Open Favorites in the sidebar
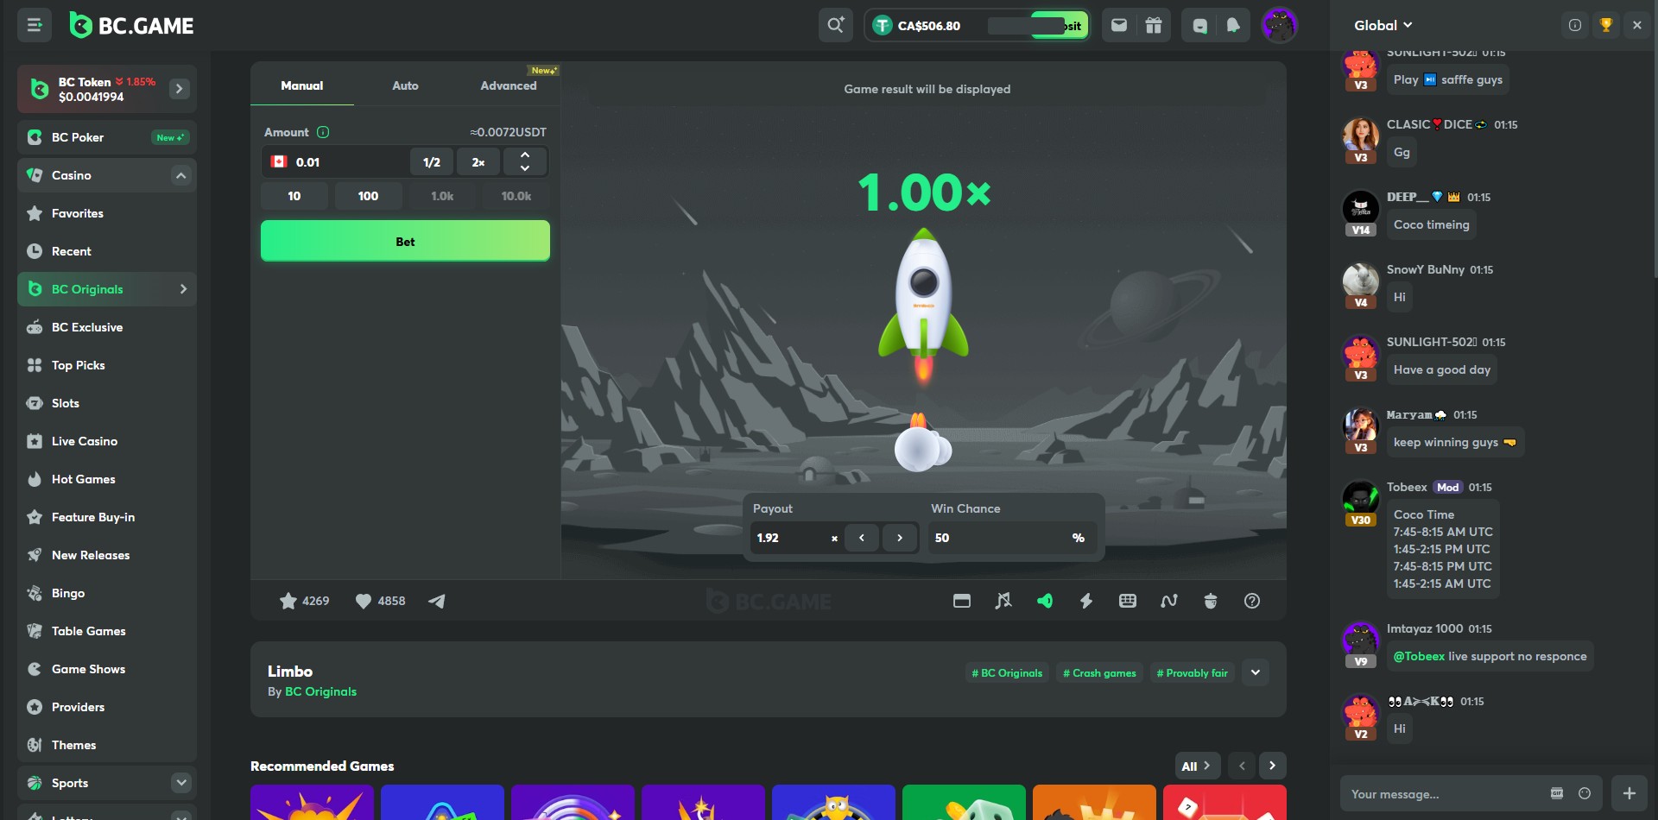Viewport: 1658px width, 820px height. tap(107, 213)
